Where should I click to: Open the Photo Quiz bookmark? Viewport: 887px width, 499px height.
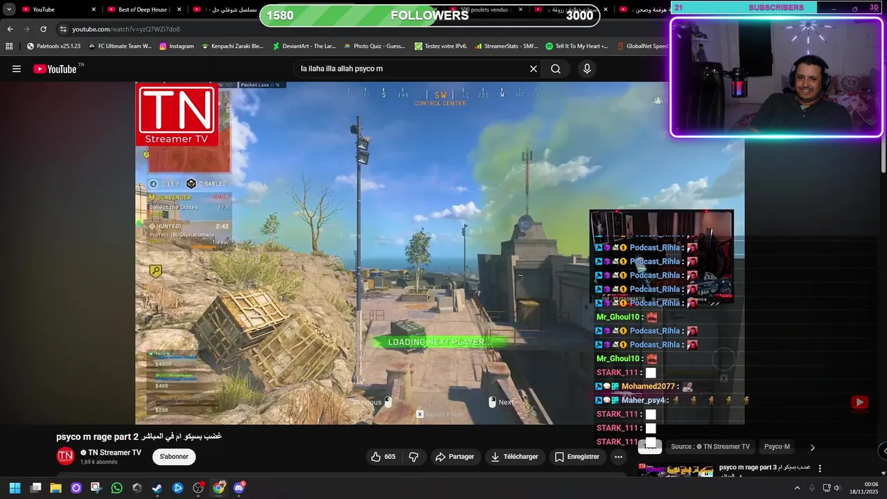click(374, 46)
